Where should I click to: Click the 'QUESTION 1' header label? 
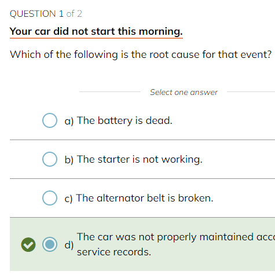(x=36, y=14)
